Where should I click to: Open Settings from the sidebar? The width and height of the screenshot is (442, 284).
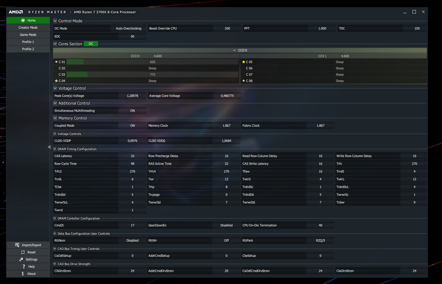click(28, 259)
